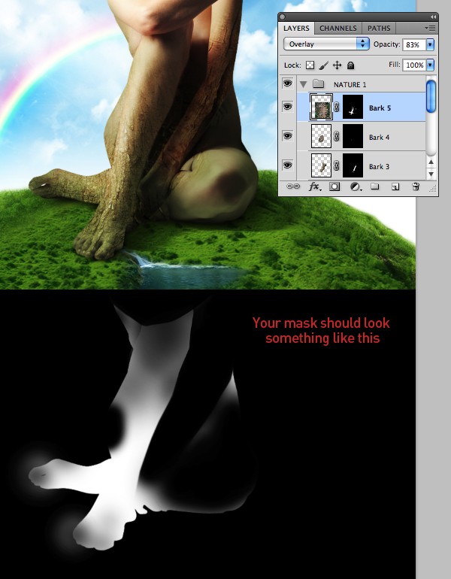Image resolution: width=451 pixels, height=579 pixels.
Task: Open the Opacity slider arrow
Action: 430,44
